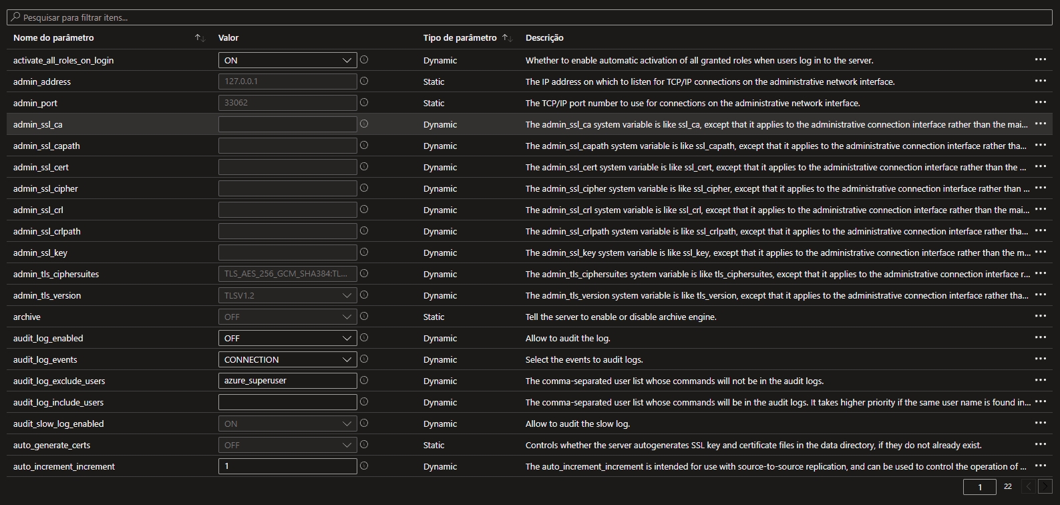Open auto_generate_certs OFF dropdown
This screenshot has height=505, width=1060.
[x=287, y=445]
